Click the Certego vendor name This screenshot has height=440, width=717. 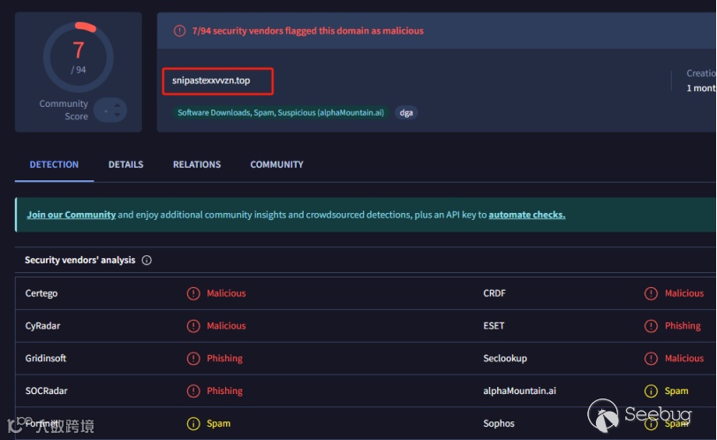coord(42,293)
